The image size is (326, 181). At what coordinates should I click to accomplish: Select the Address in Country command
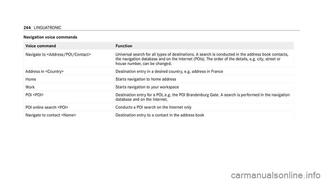44,72
